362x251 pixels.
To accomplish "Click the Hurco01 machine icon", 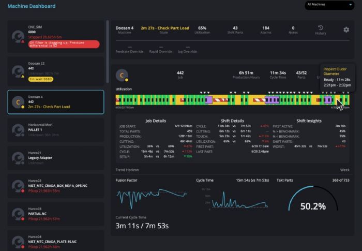I will [18, 158].
